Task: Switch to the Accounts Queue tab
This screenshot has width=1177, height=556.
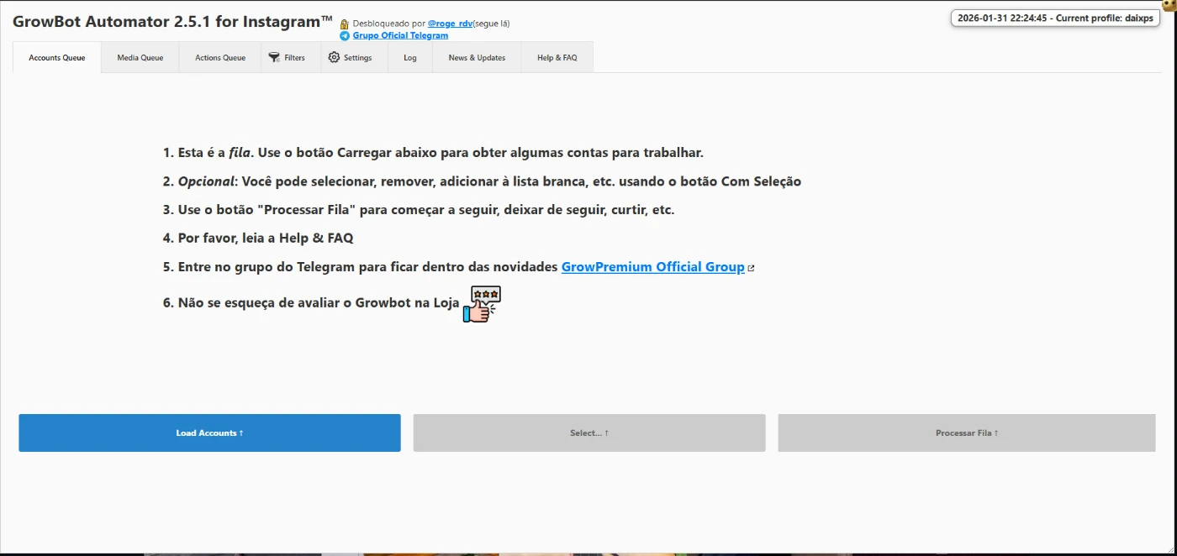Action: point(57,58)
